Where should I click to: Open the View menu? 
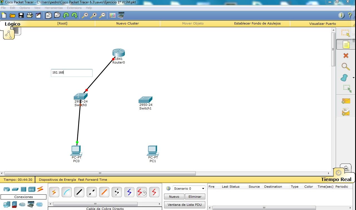pyautogui.click(x=38, y=8)
